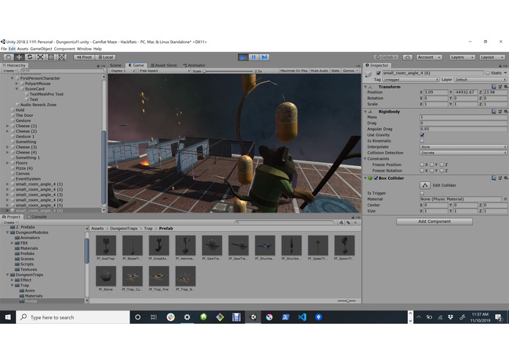509x361 pixels.
Task: Toggle Is Kinematic checkbox
Action: [422, 141]
